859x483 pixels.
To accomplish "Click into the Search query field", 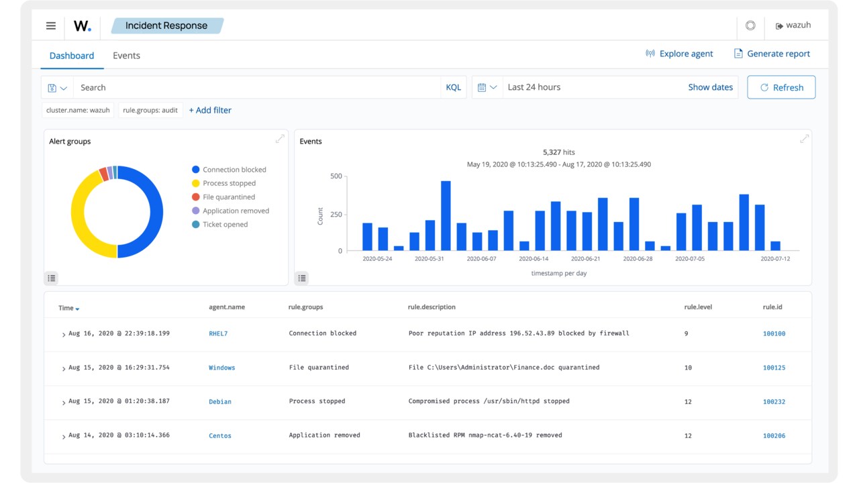I will click(x=257, y=88).
